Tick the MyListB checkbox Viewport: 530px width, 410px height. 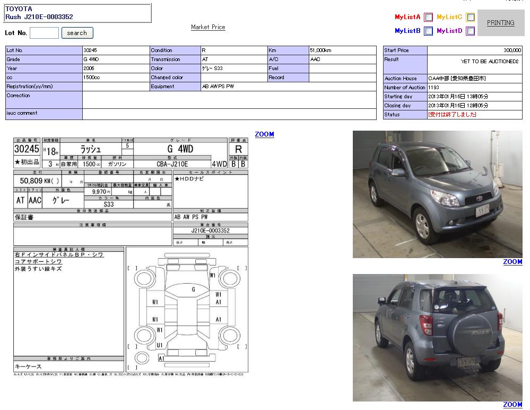(429, 31)
